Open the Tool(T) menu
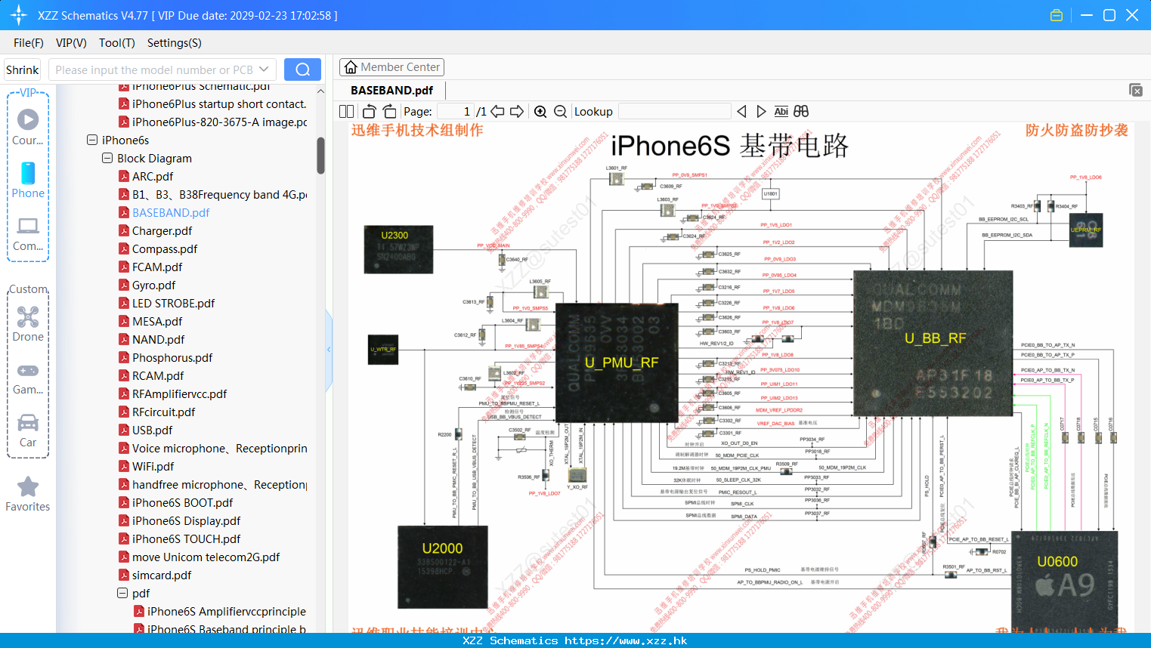Screen dimensions: 1151x648 pyautogui.click(x=117, y=43)
